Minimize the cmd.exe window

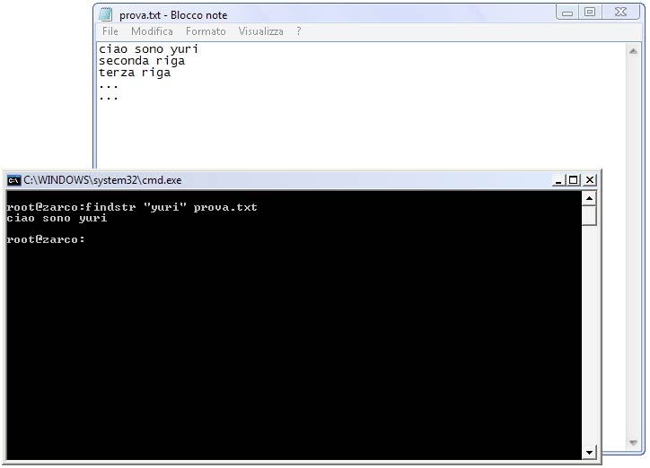point(558,180)
